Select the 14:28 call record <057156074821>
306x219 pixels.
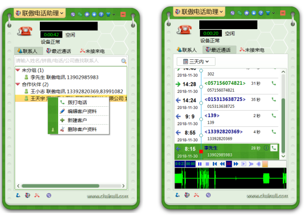[227, 86]
